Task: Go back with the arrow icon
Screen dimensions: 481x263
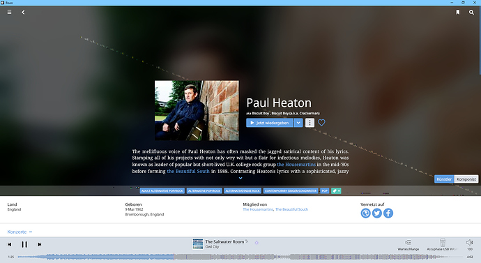Action: coord(23,13)
